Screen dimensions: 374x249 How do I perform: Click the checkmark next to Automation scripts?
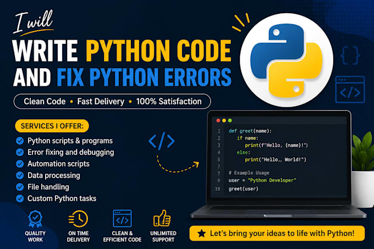tap(20, 164)
